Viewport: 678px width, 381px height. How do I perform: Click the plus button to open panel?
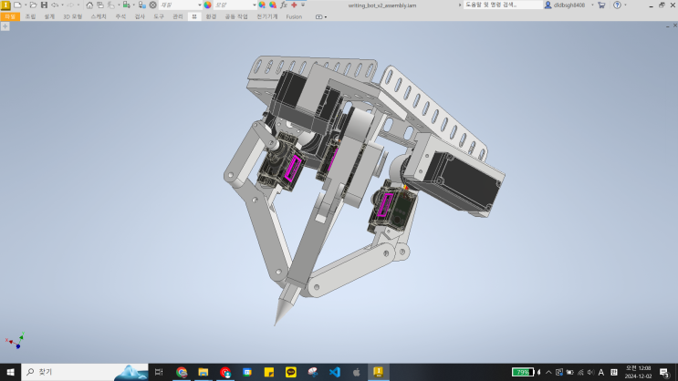click(x=5, y=26)
